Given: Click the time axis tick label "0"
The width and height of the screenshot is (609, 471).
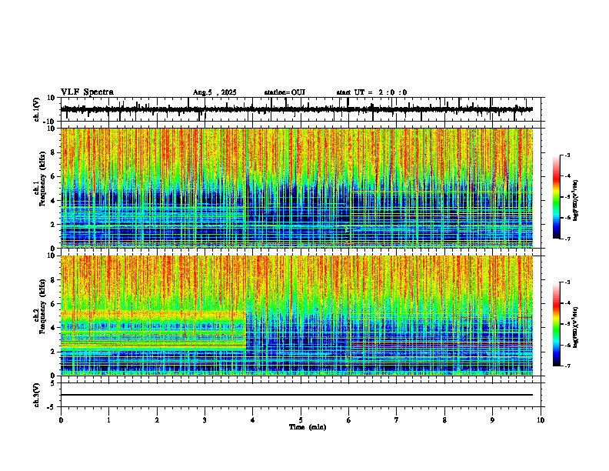Looking at the screenshot, I should [61, 420].
